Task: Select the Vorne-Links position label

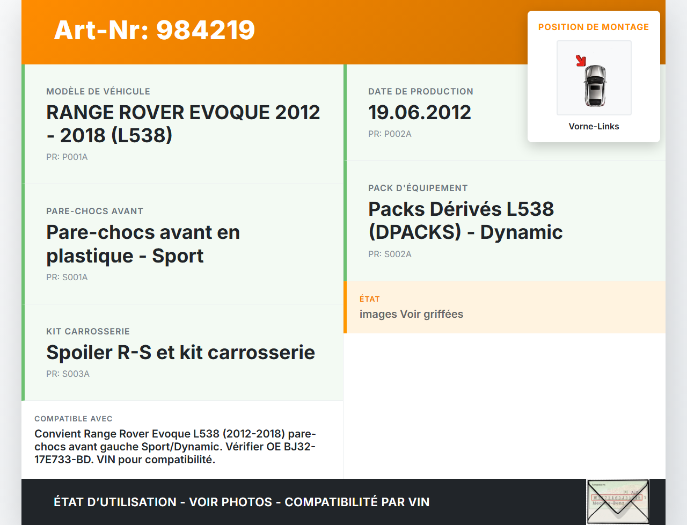Action: (x=594, y=126)
